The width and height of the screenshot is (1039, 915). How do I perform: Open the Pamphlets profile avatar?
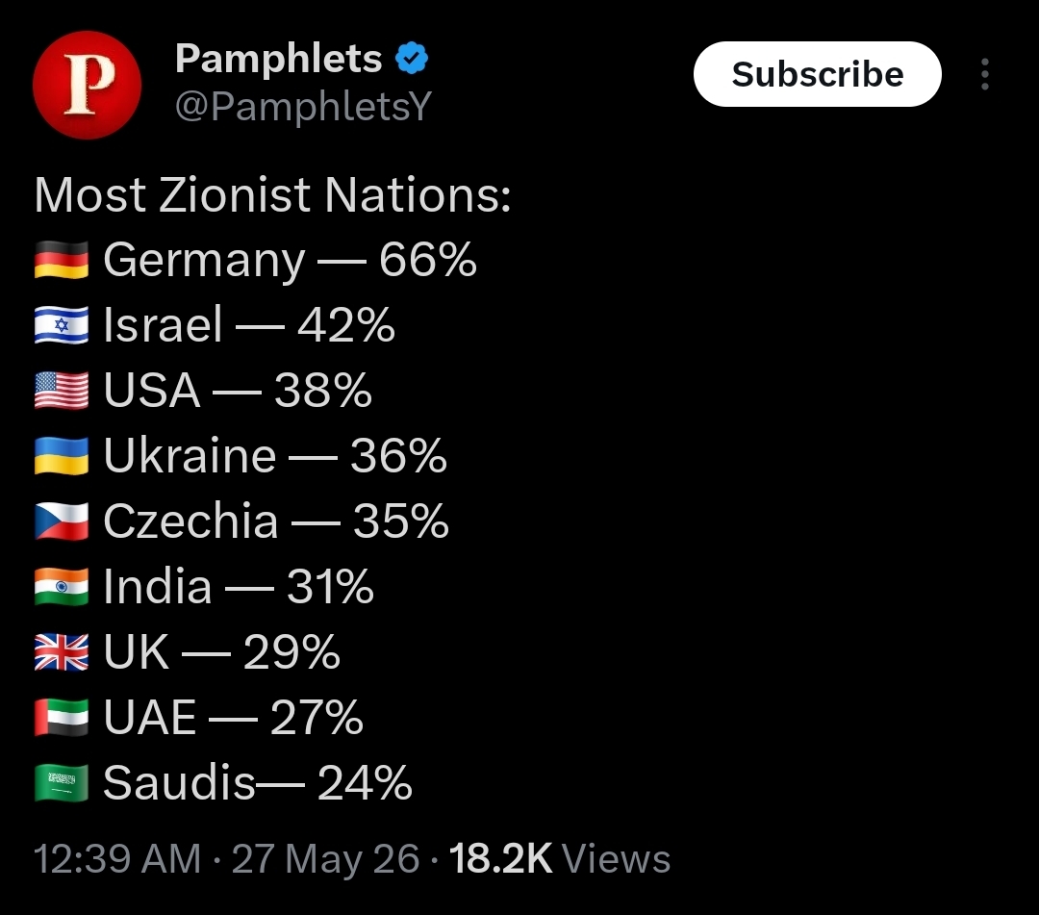[x=87, y=85]
